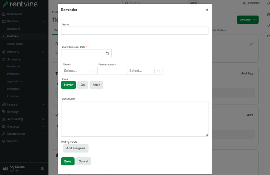The width and height of the screenshot is (270, 175).
Task: Click the Anj Nicdao user name
Action: pyautogui.click(x=17, y=167)
